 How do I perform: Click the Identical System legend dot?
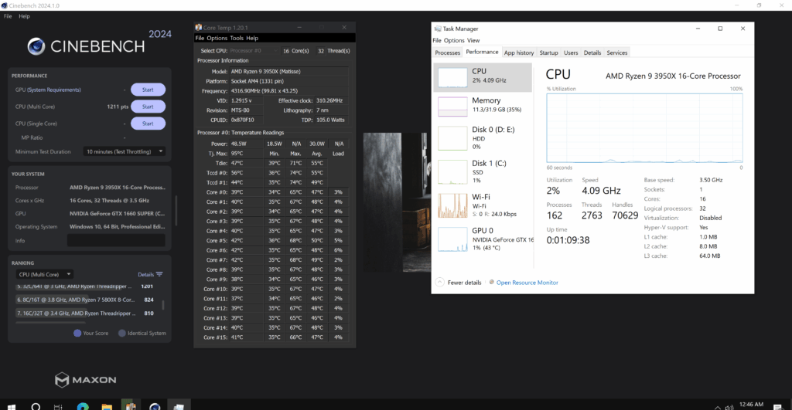pyautogui.click(x=121, y=334)
